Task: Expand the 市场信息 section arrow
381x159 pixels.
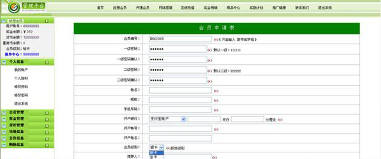Action: coord(47,132)
